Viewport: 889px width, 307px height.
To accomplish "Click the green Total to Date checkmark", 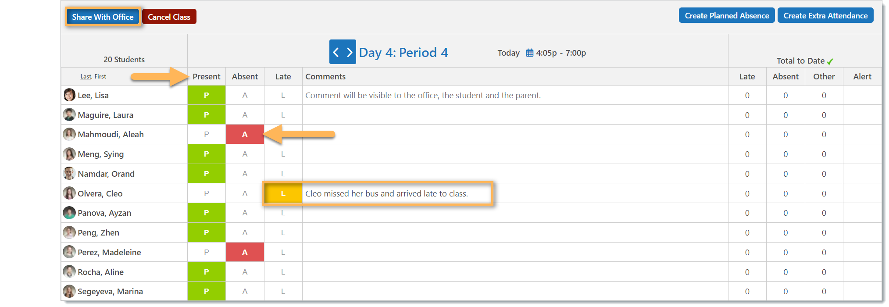I will pos(830,61).
